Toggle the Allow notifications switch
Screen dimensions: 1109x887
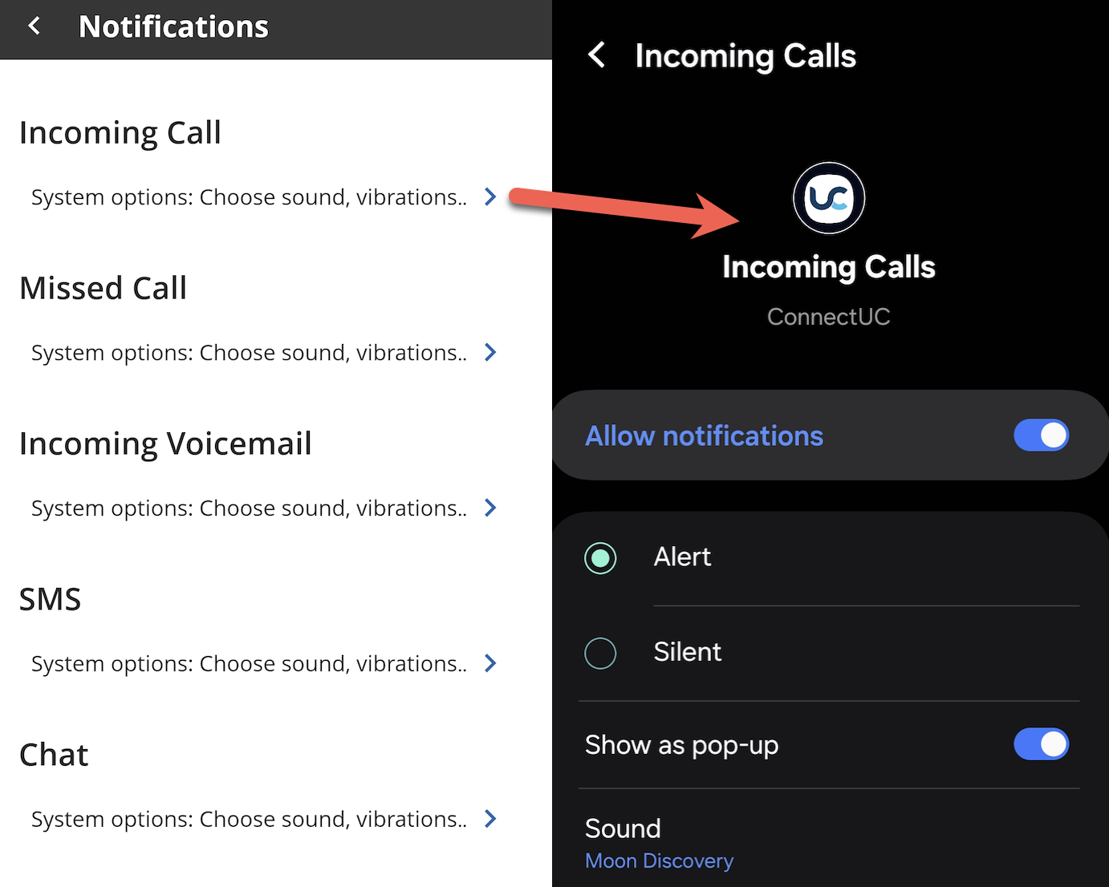pos(1041,435)
